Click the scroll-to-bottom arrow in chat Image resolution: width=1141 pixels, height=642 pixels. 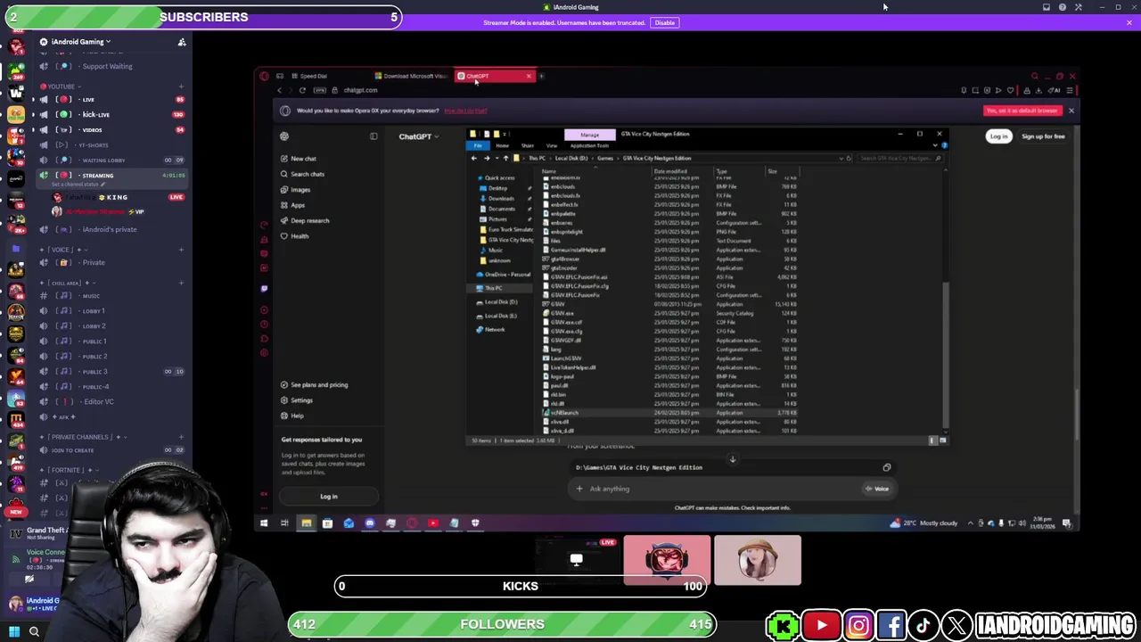point(732,459)
